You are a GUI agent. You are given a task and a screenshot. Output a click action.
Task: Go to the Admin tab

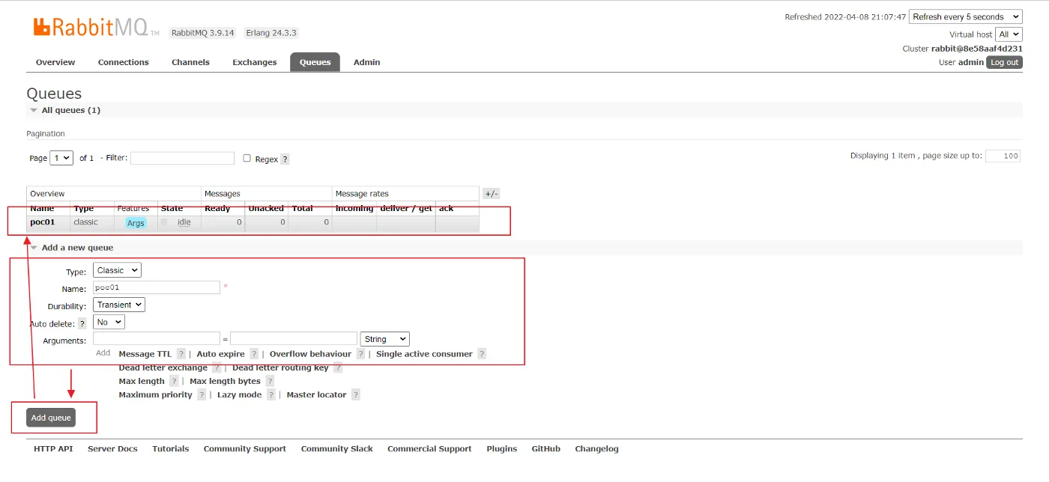367,62
